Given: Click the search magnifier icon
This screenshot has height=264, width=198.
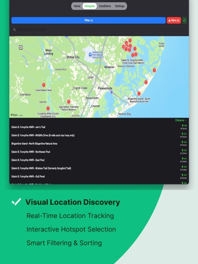Looking at the screenshot, I should (14, 30).
